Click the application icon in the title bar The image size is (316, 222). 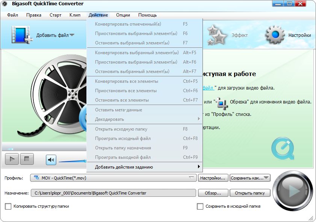pos(5,4)
